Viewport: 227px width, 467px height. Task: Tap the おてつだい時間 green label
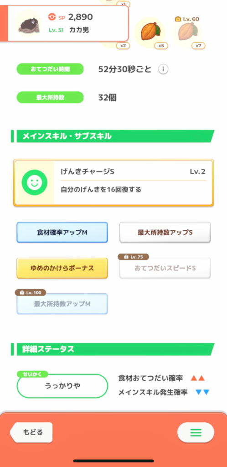click(50, 69)
